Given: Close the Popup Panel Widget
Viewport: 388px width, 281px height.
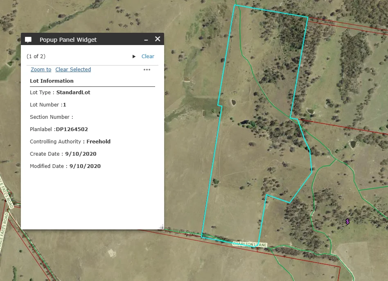Looking at the screenshot, I should pyautogui.click(x=158, y=39).
